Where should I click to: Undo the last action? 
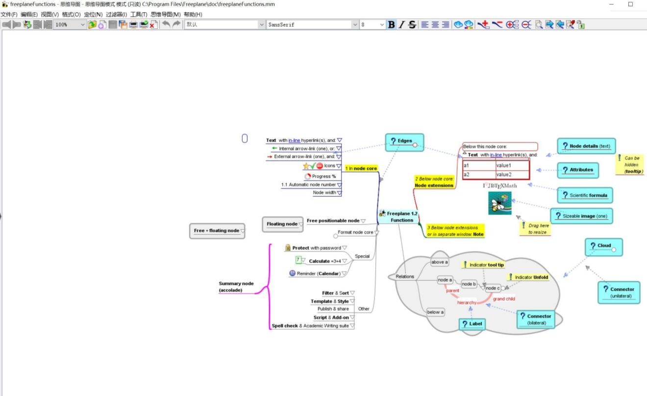(x=166, y=25)
